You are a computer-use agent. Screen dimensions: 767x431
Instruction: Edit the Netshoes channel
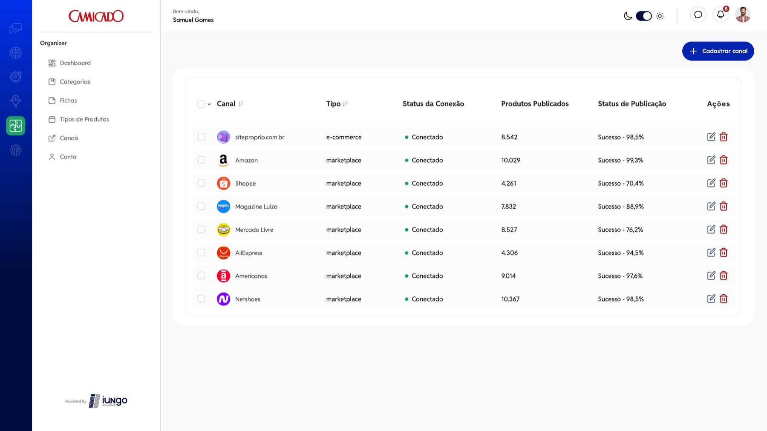(x=711, y=299)
